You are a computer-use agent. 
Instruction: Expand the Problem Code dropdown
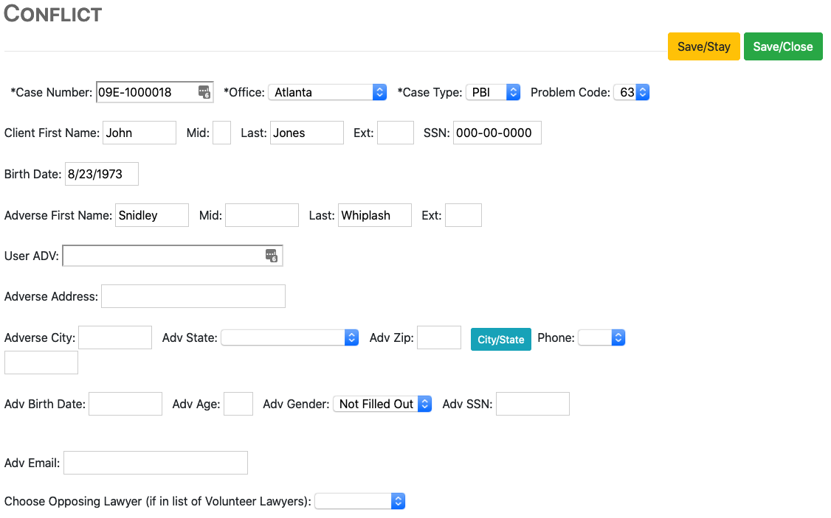(x=632, y=92)
